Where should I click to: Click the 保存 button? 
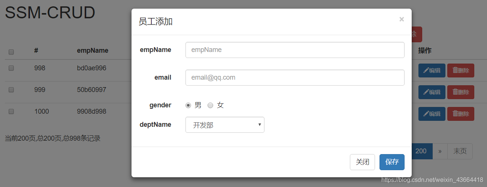coord(392,162)
